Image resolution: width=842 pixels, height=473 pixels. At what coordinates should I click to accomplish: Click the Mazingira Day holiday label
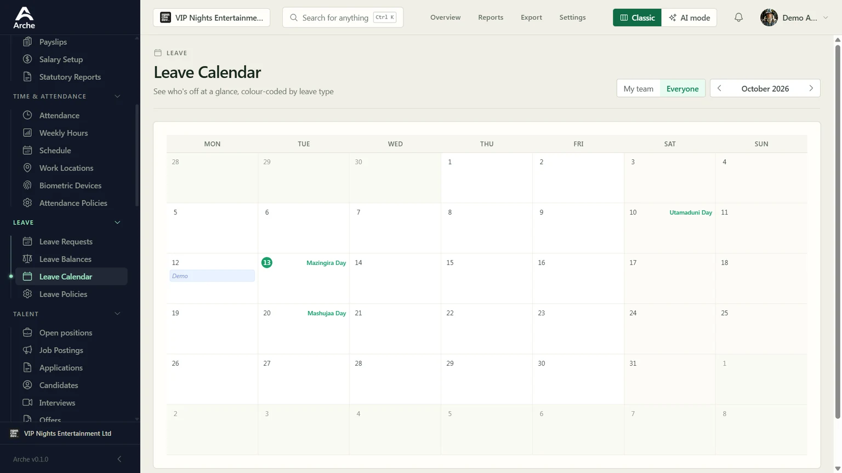[326, 263]
